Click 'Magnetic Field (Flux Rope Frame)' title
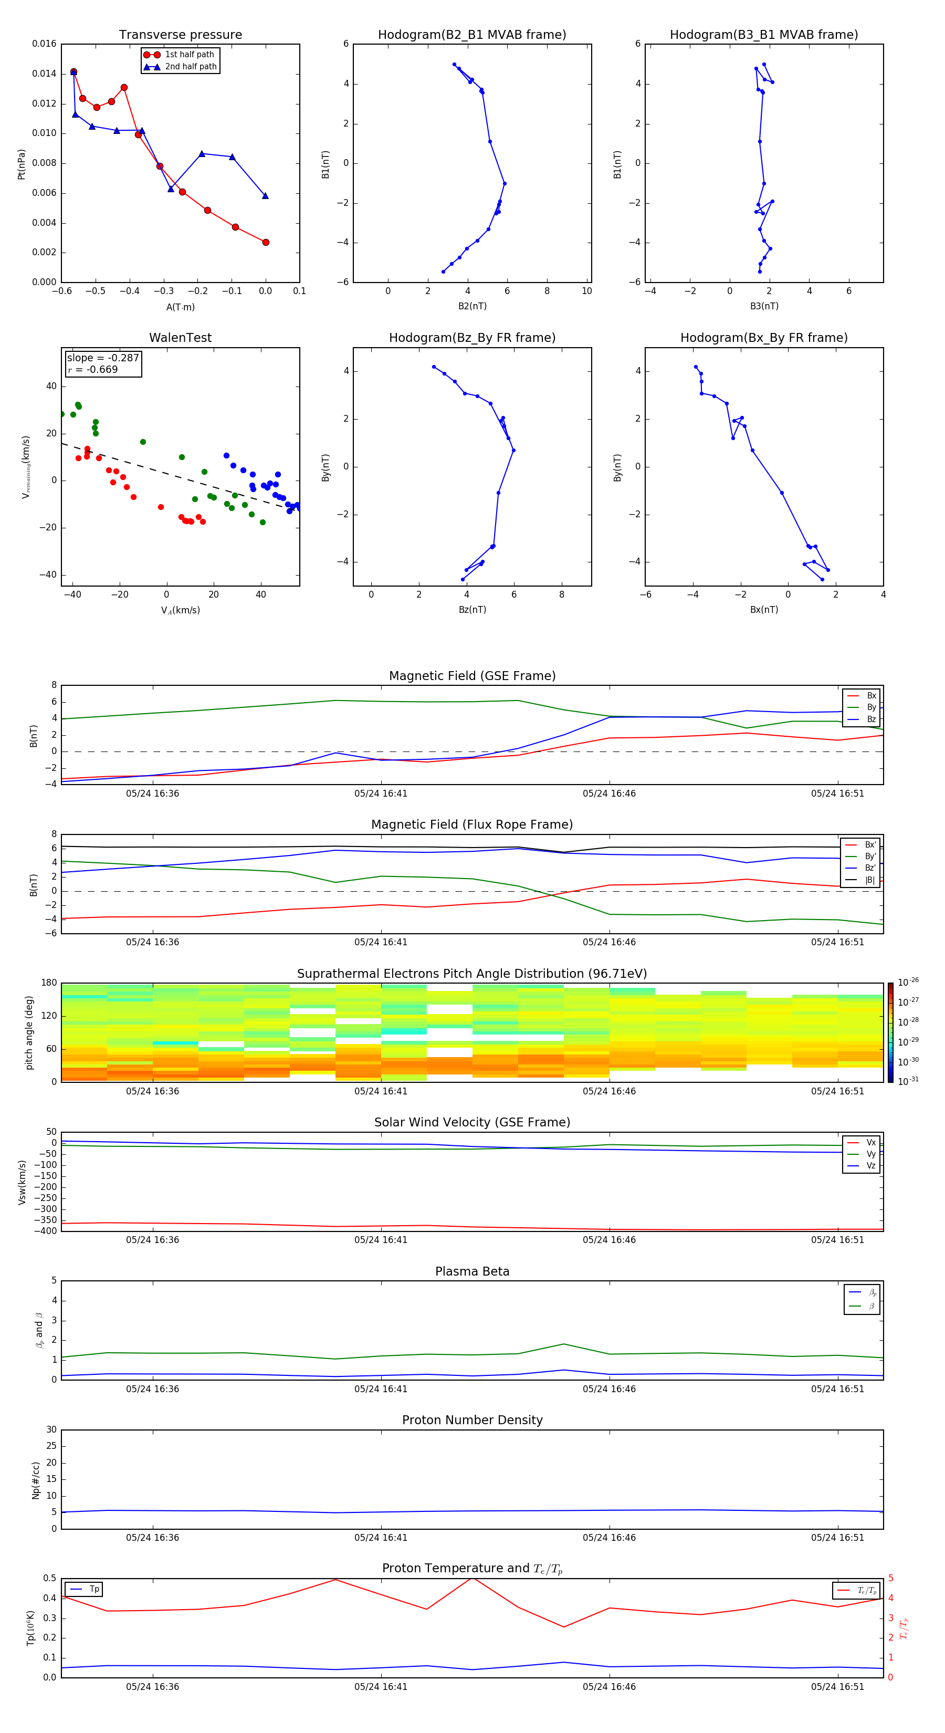The width and height of the screenshot is (945, 1733). pyautogui.click(x=472, y=825)
